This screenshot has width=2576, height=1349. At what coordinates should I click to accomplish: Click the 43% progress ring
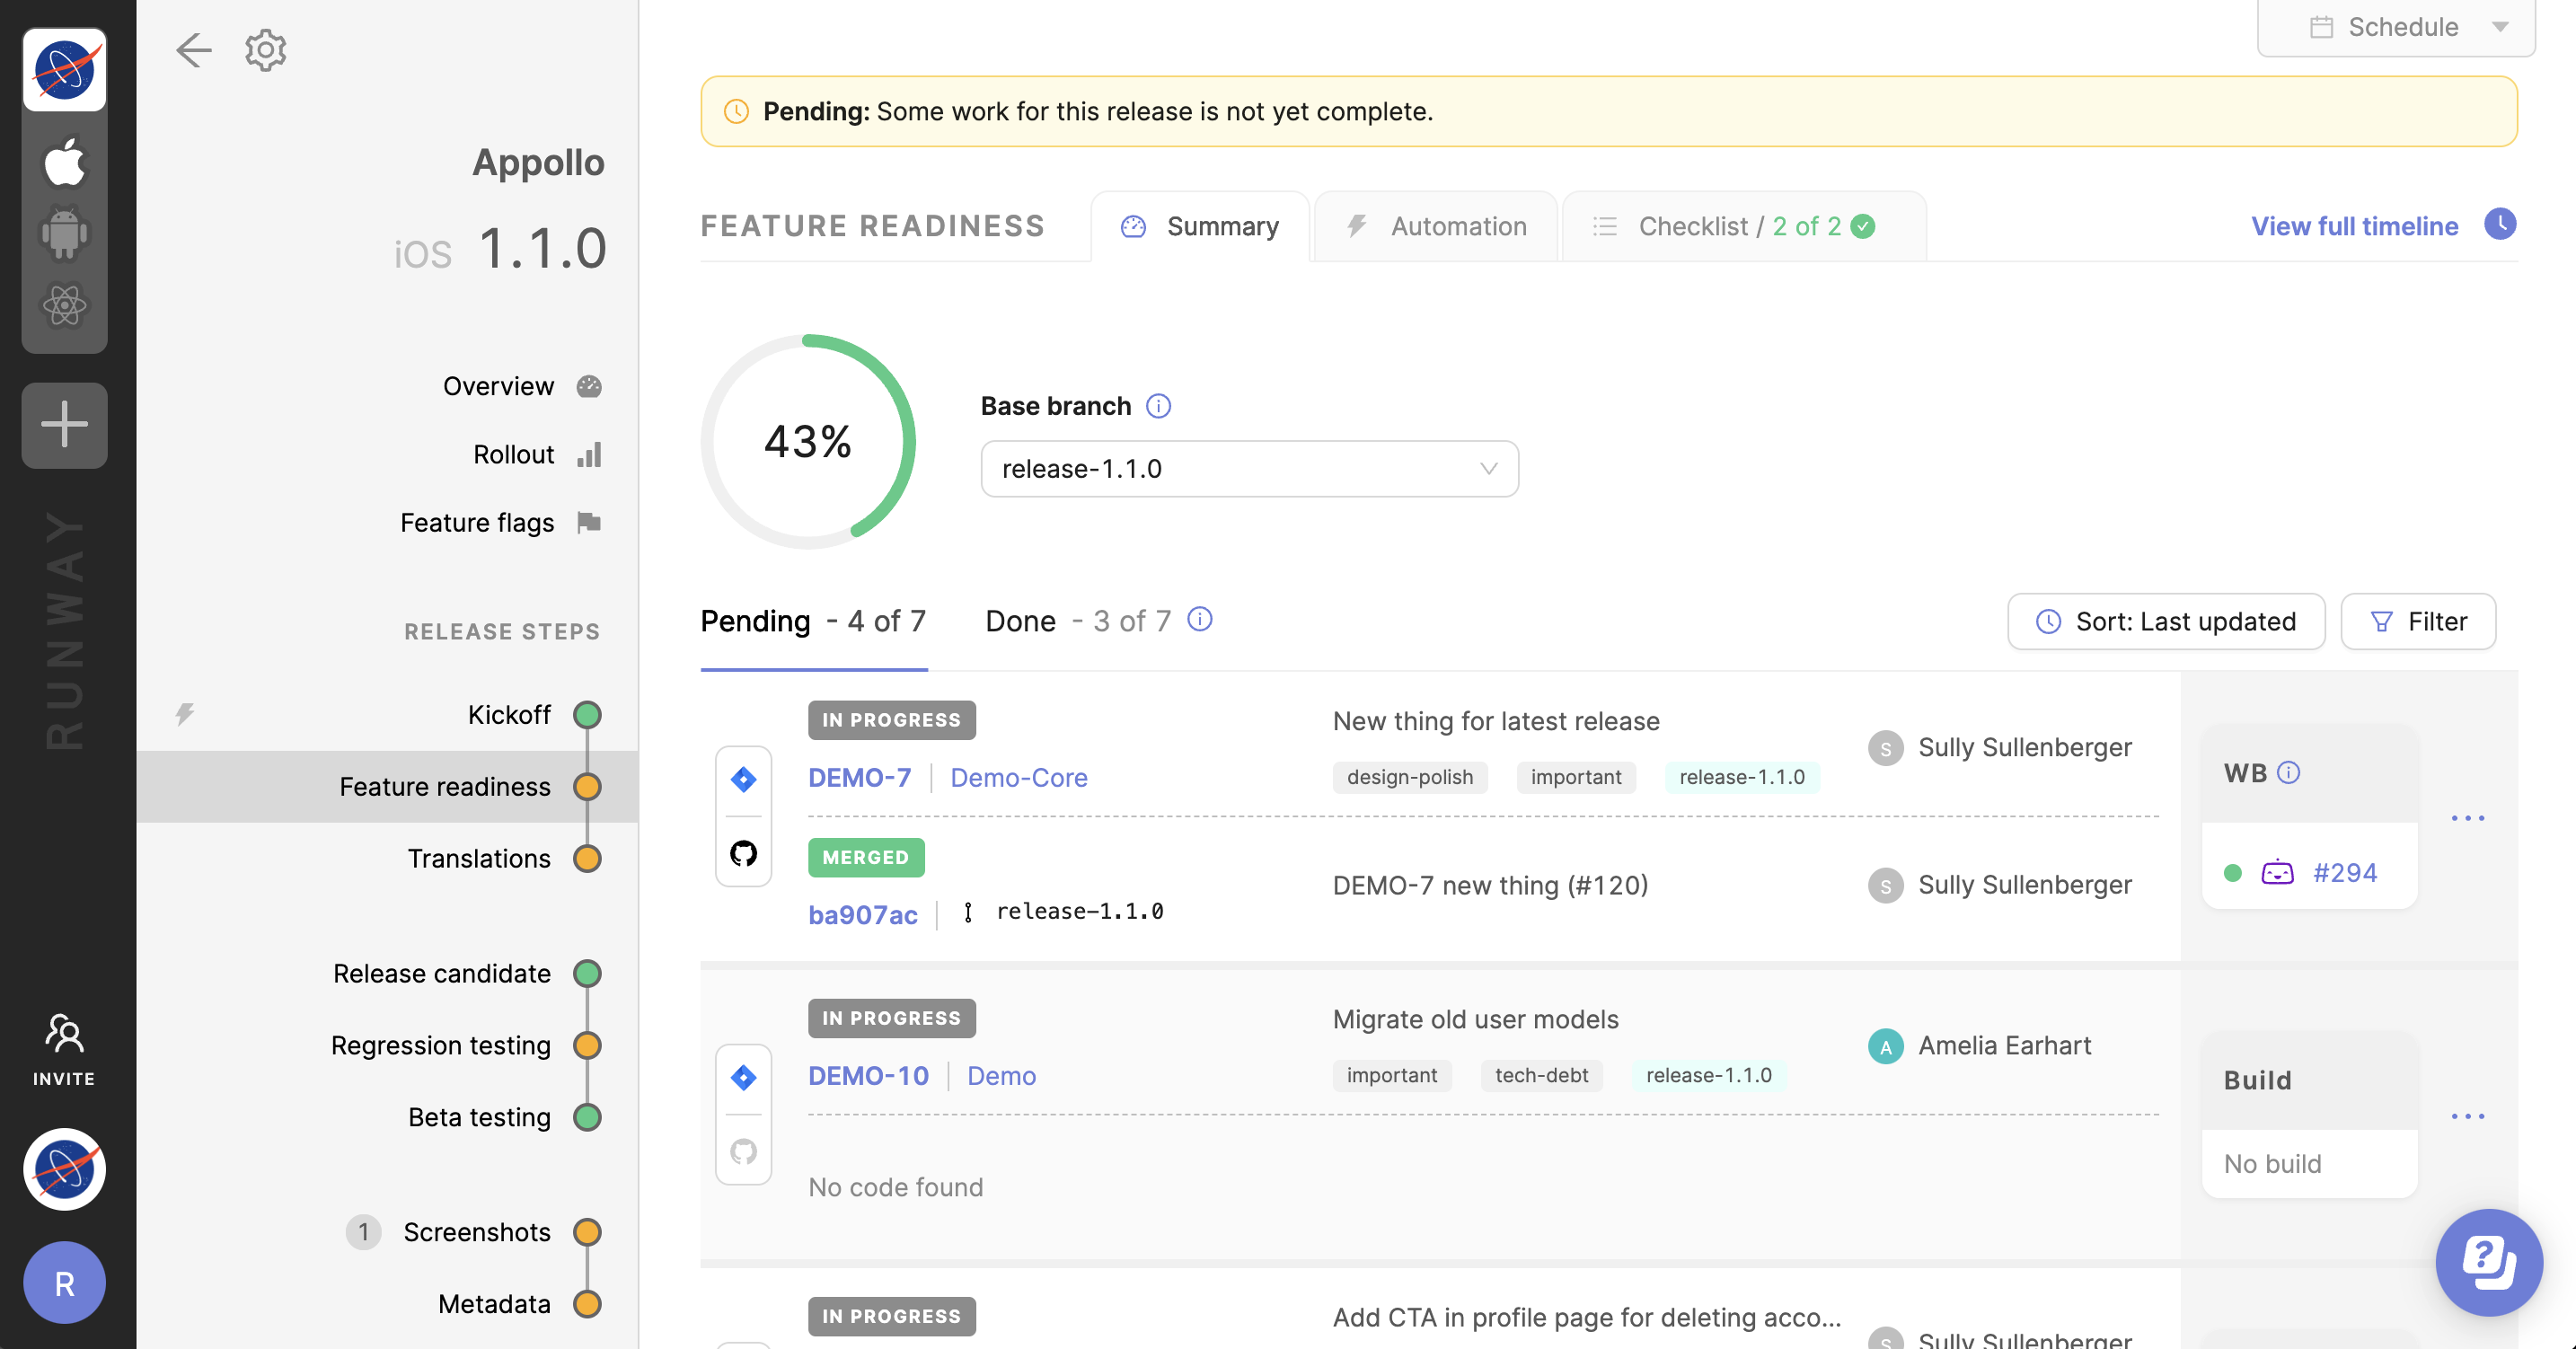[808, 441]
